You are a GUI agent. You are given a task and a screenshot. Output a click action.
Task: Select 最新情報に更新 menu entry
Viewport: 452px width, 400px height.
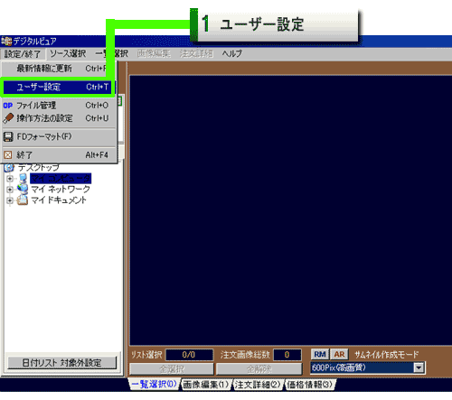(59, 69)
